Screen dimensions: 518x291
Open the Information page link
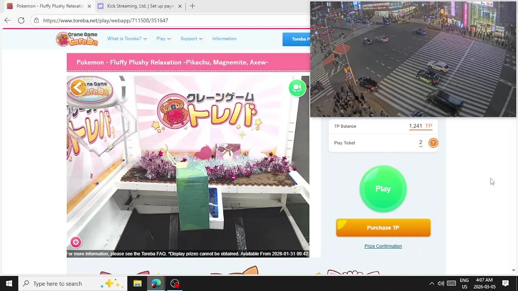click(x=224, y=39)
